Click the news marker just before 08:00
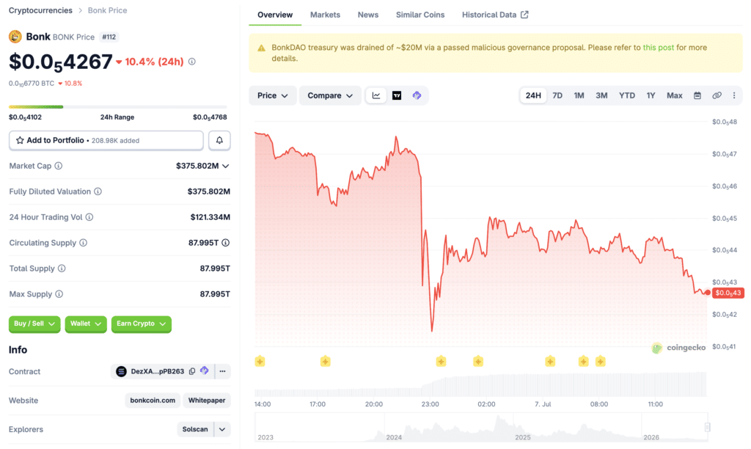This screenshot has width=751, height=449. pyautogui.click(x=583, y=361)
